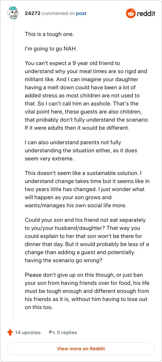Click the orange Reddit Snoo logo icon
This screenshot has height=362, width=162.
(130, 13)
